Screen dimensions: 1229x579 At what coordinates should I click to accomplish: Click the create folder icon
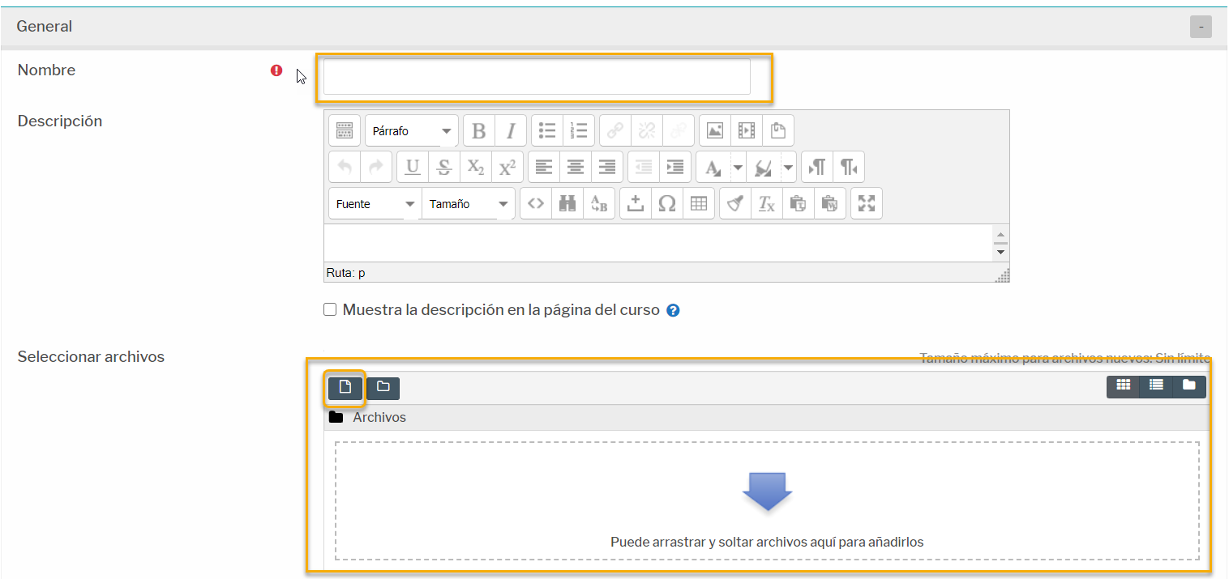click(383, 388)
